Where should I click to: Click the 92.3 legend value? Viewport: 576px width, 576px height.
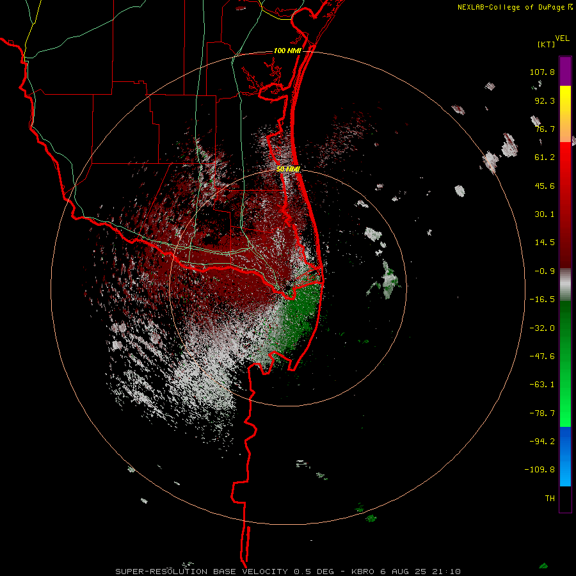click(545, 100)
